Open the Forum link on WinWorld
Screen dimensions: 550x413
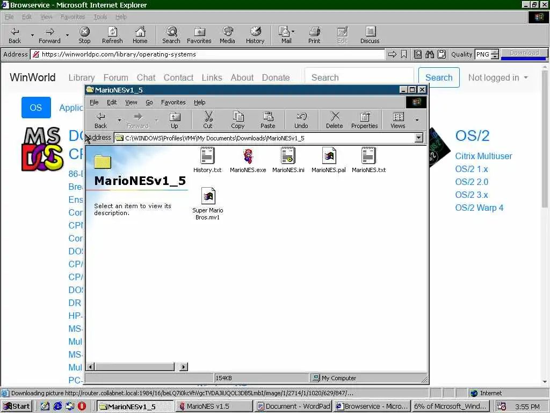click(x=116, y=77)
